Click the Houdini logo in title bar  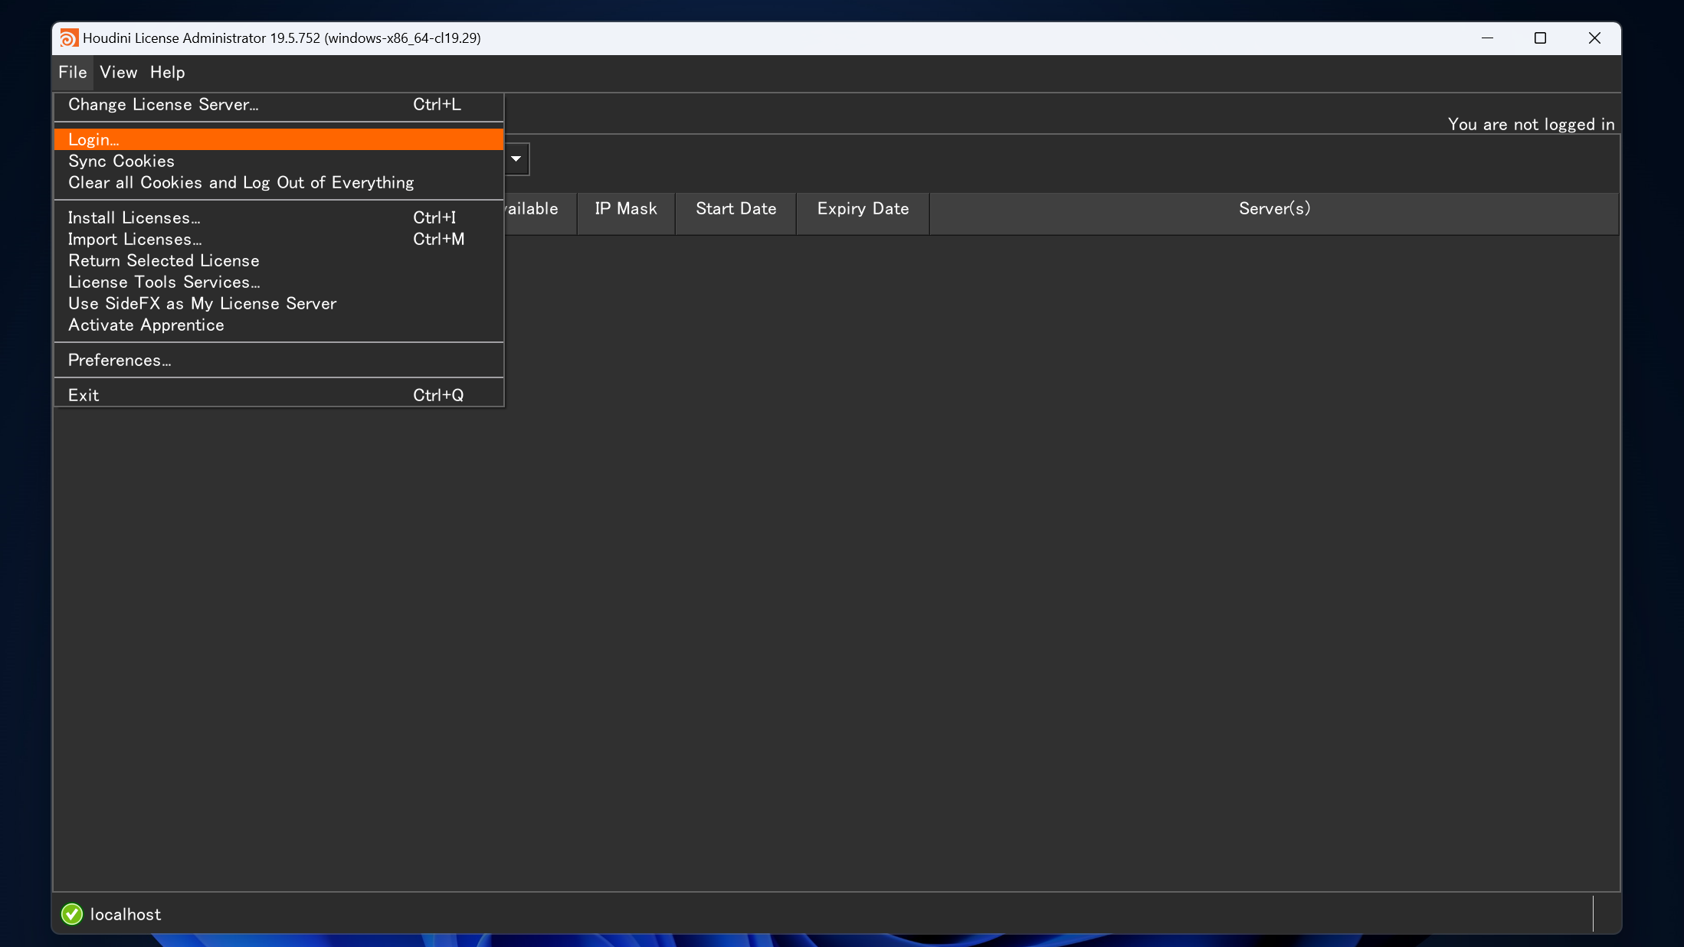(x=69, y=38)
